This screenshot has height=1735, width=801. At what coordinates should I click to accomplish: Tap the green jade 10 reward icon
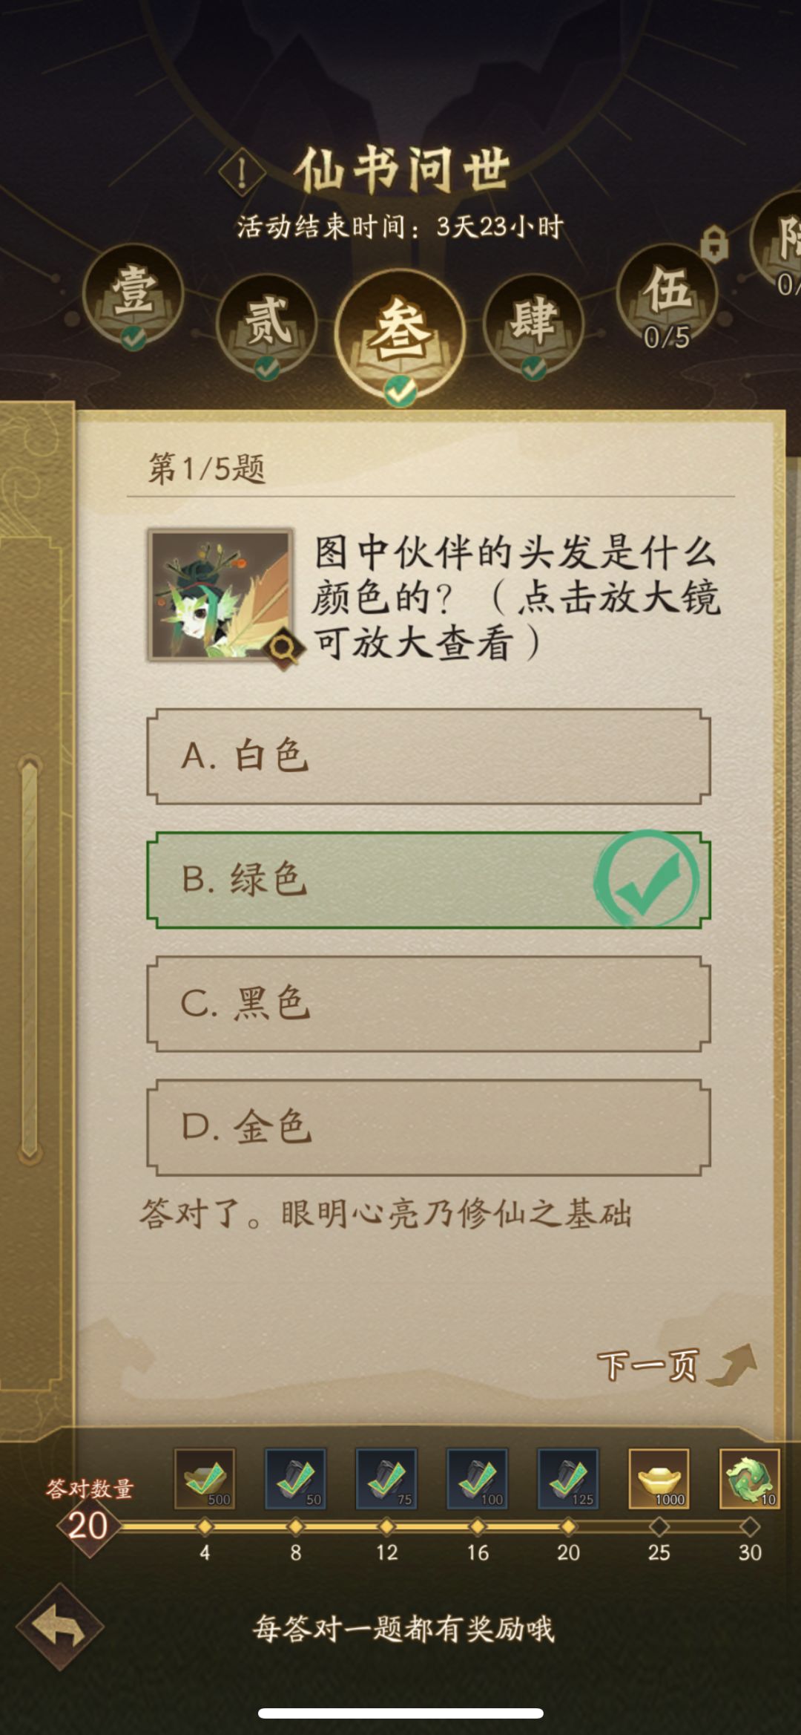coord(749,1478)
